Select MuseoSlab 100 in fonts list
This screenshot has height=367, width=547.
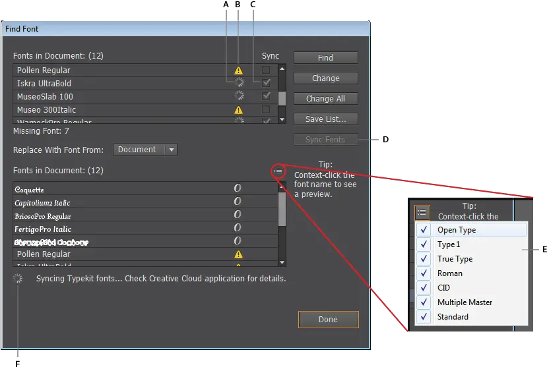tap(145, 97)
